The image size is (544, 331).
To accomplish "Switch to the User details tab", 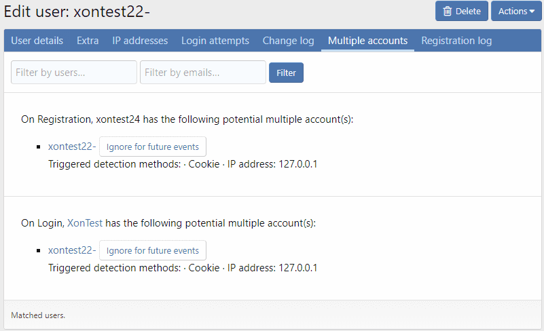I will click(37, 41).
